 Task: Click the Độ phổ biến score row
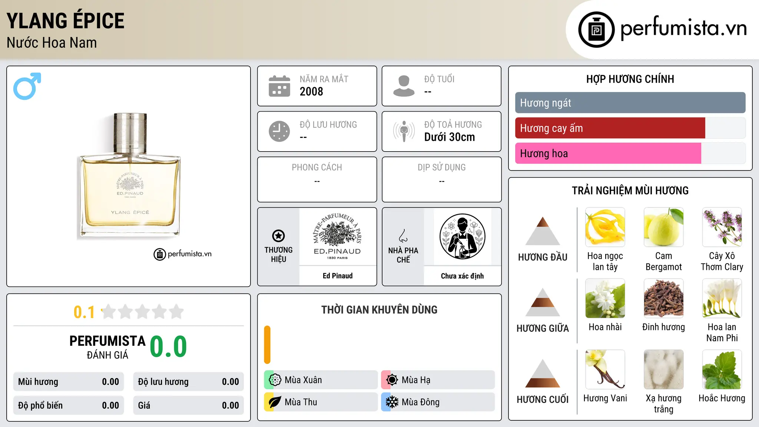coord(69,406)
